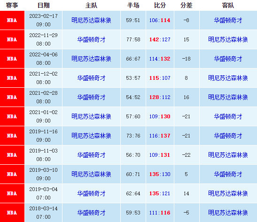Open score 111:116 of 2018-03-14 game
Viewport: 257px width, 222px height.
160,213
